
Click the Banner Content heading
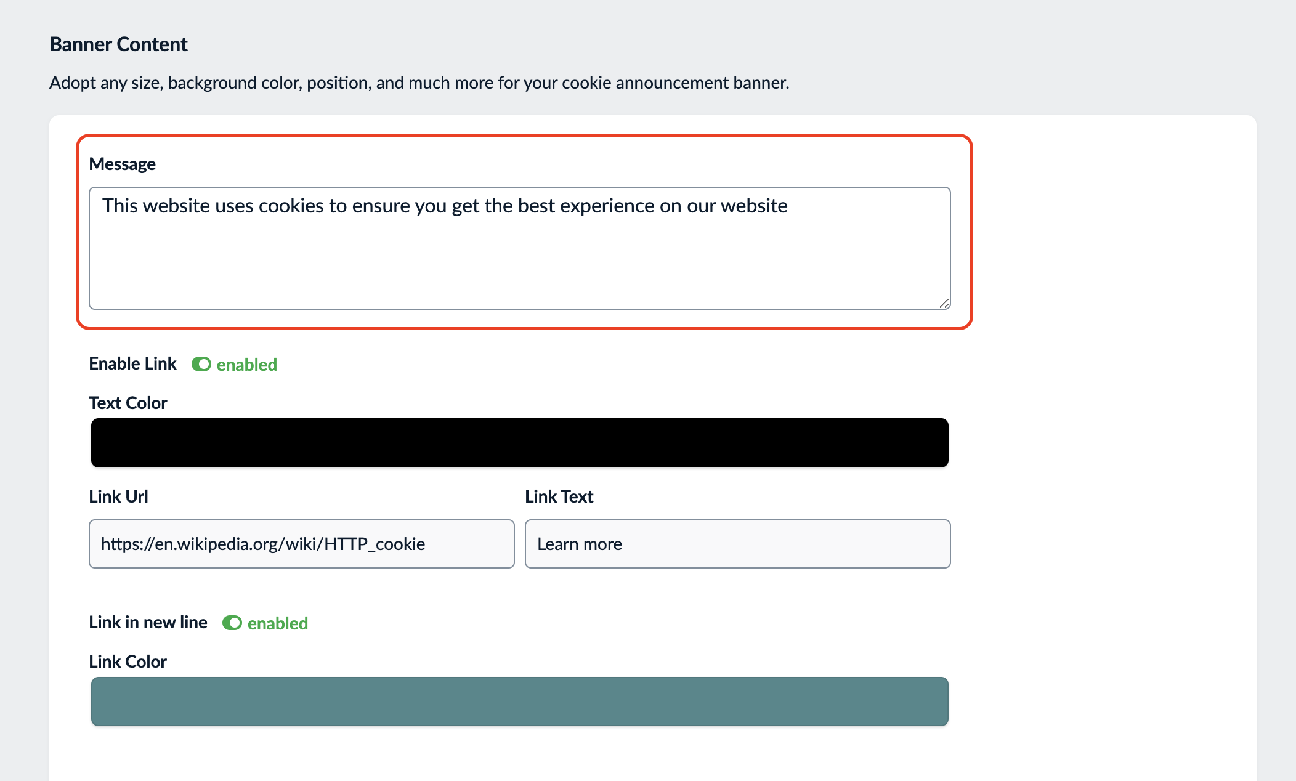118,44
